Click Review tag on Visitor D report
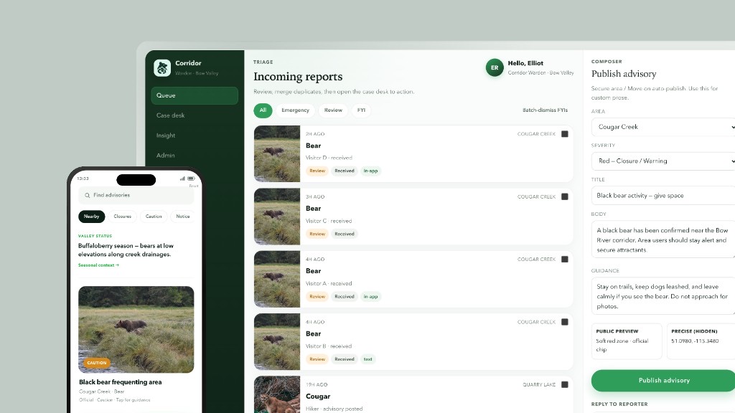The image size is (735, 413). (317, 171)
